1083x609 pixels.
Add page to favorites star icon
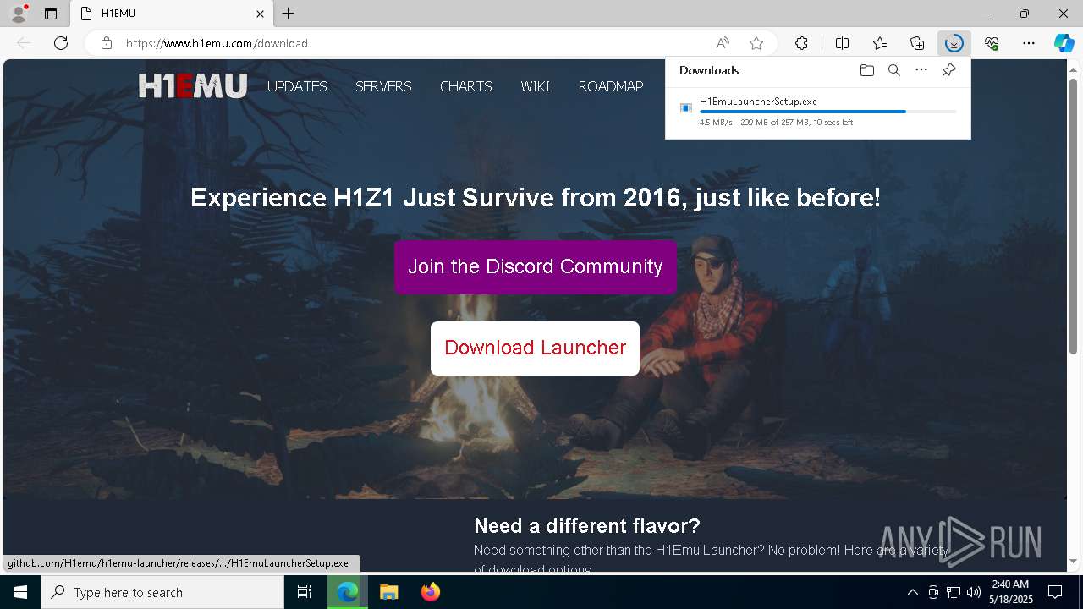tap(756, 43)
